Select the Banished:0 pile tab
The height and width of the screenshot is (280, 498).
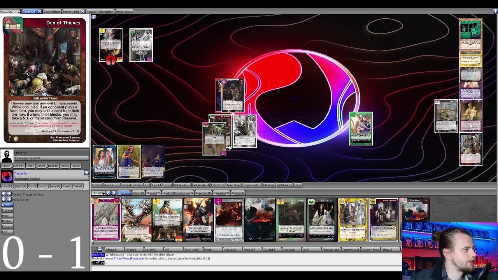pos(221,193)
